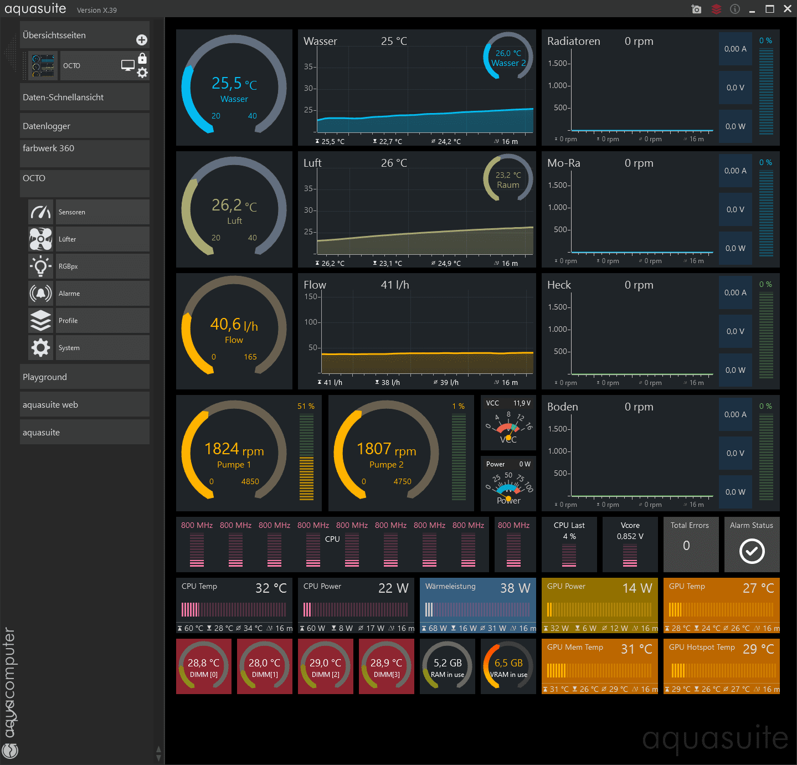Viewport: 797px width, 765px height.
Task: Click the sidebar scroll arrows at bottom
Action: pos(158,753)
